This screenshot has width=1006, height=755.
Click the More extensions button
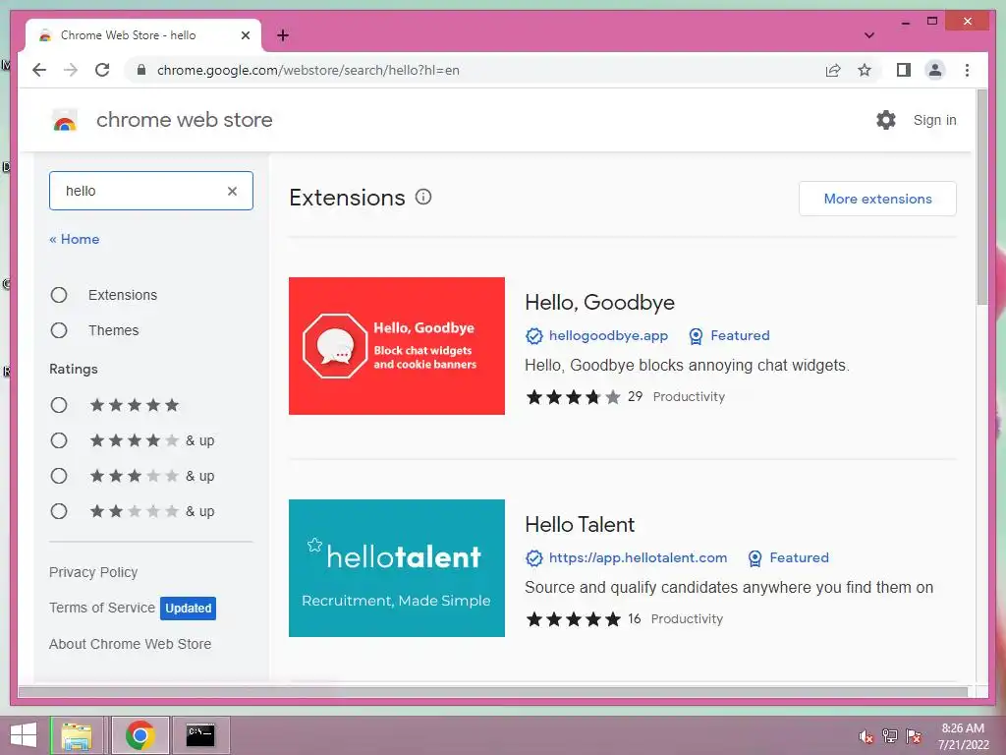click(877, 199)
